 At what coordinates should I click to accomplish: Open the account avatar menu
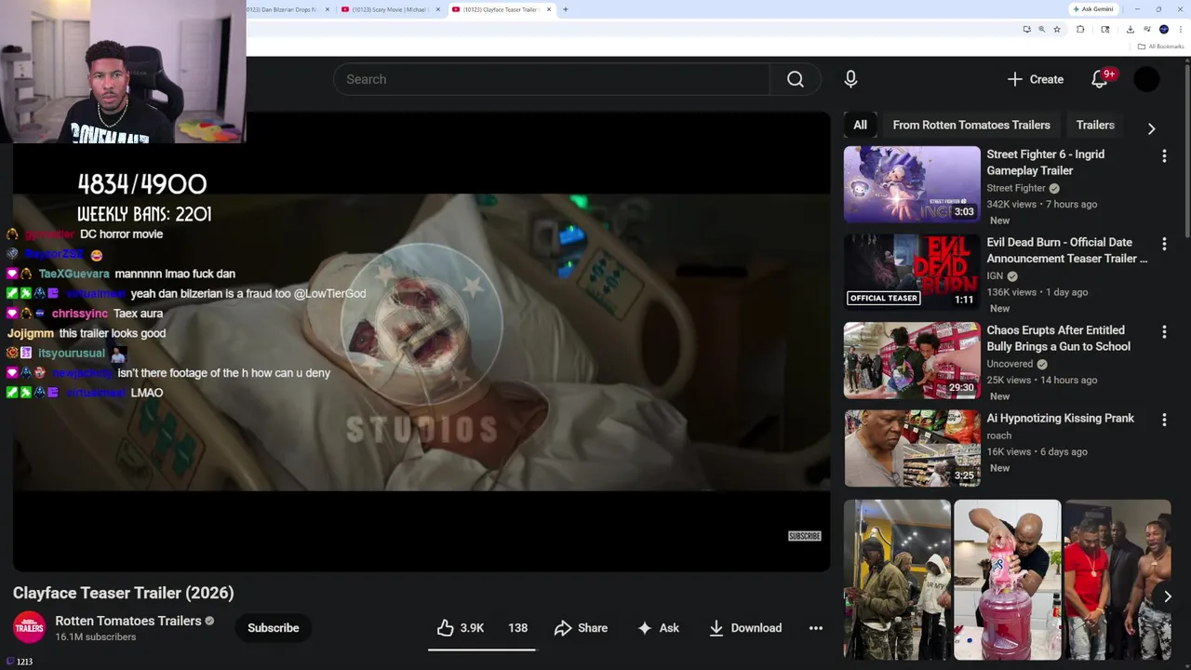pos(1146,79)
